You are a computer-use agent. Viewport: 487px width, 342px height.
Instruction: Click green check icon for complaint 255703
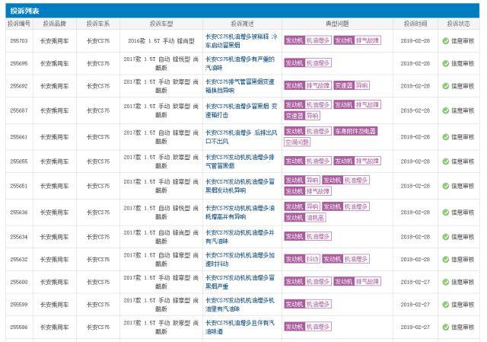coord(447,40)
